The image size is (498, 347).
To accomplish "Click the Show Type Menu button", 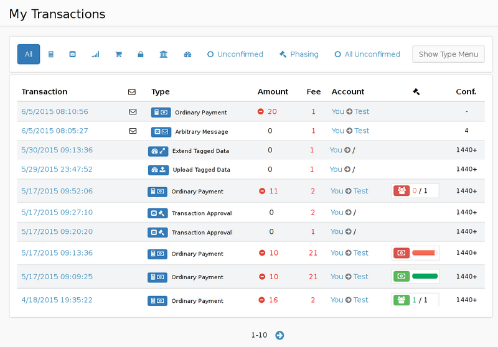I will coord(448,54).
